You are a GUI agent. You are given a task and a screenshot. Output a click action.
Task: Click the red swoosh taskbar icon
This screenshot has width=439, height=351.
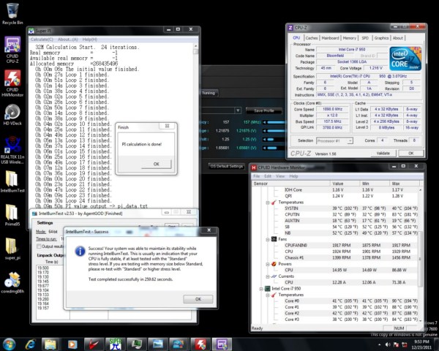point(94,344)
